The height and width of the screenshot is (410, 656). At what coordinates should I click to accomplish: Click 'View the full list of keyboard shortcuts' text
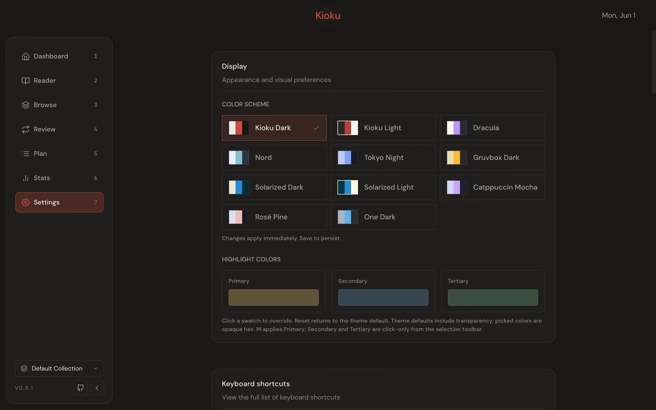pos(281,397)
